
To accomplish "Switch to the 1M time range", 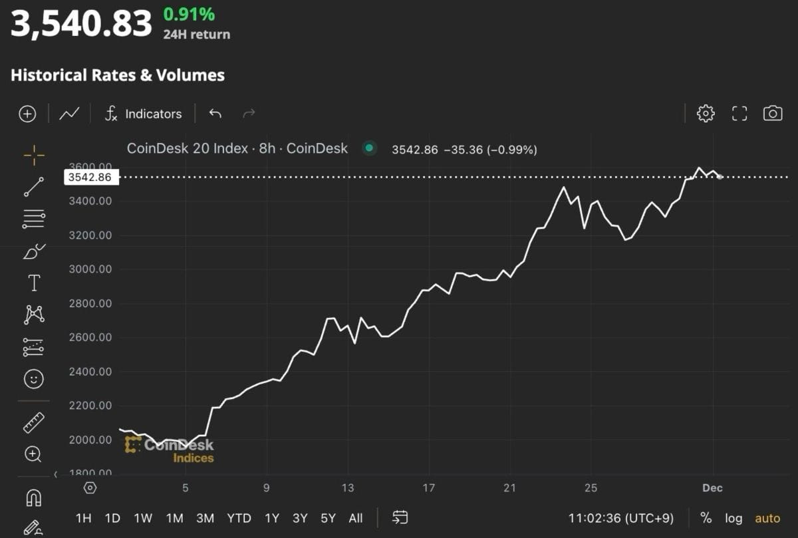I will pyautogui.click(x=174, y=518).
